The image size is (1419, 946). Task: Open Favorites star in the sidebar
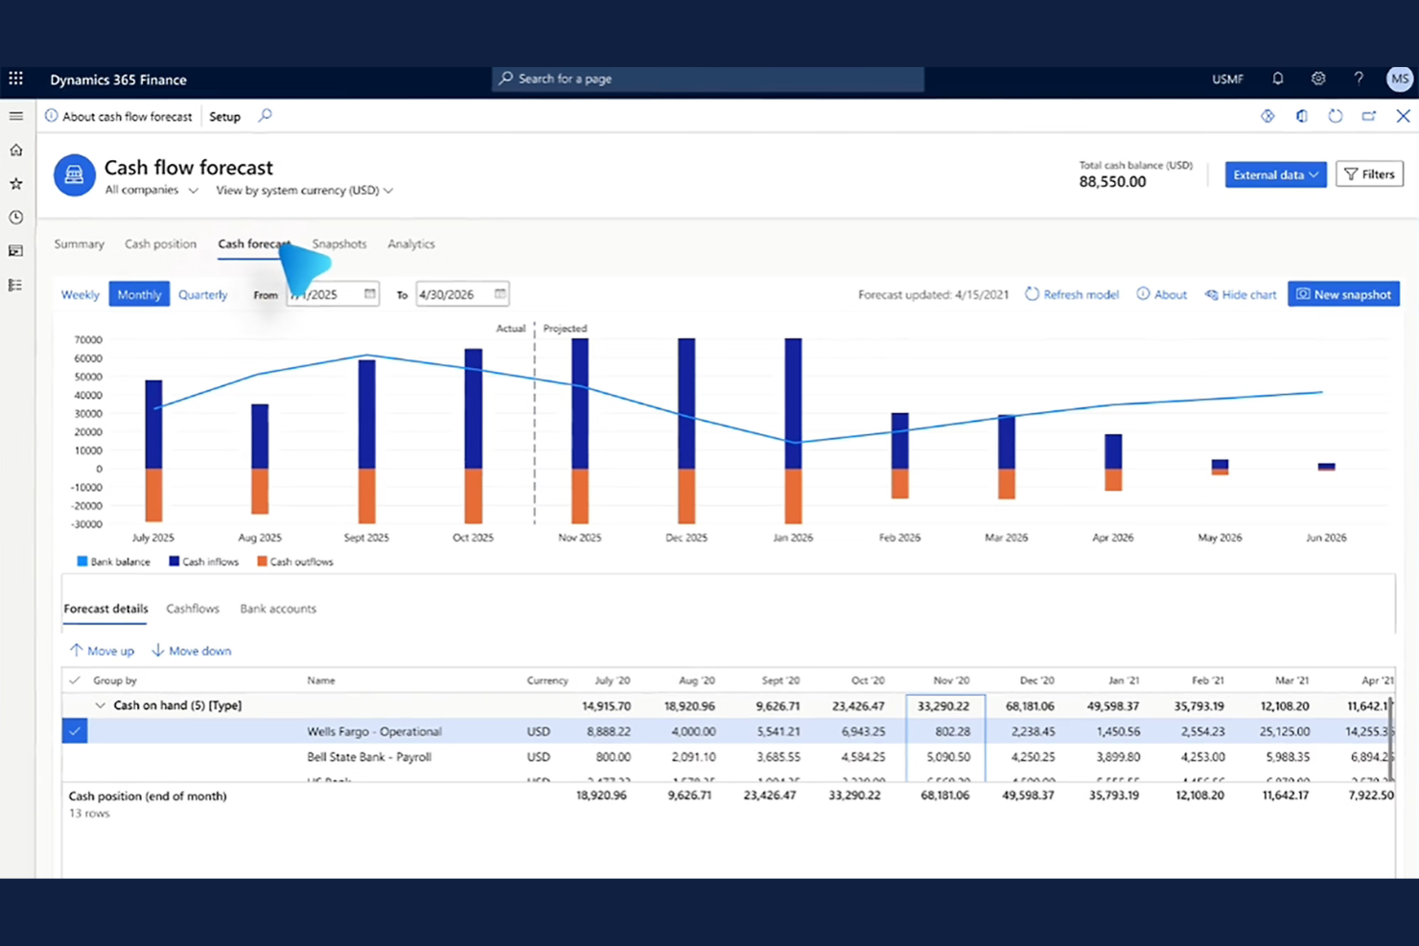[16, 183]
